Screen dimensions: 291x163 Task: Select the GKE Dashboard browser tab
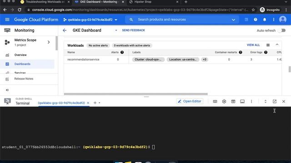100,2
